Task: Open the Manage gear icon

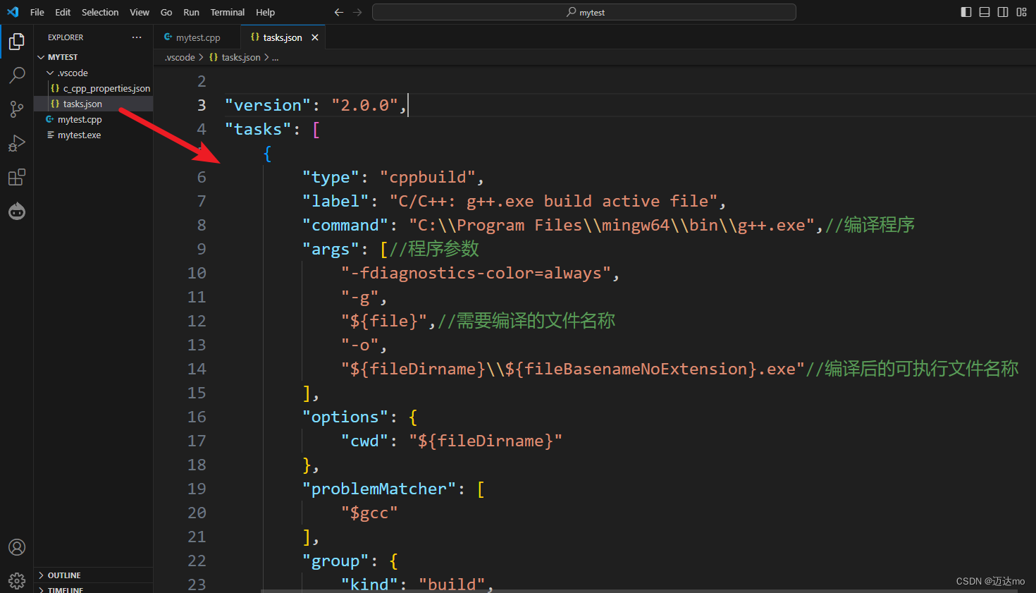Action: click(17, 580)
